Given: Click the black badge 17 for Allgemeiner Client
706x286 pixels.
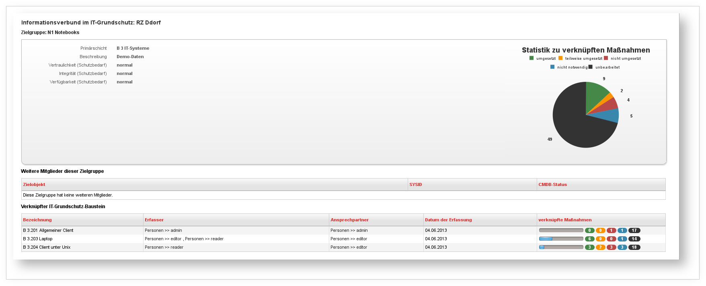Looking at the screenshot, I should click(634, 230).
